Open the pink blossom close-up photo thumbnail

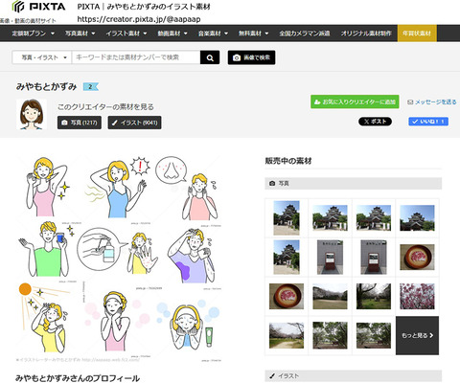pyautogui.click(x=417, y=296)
